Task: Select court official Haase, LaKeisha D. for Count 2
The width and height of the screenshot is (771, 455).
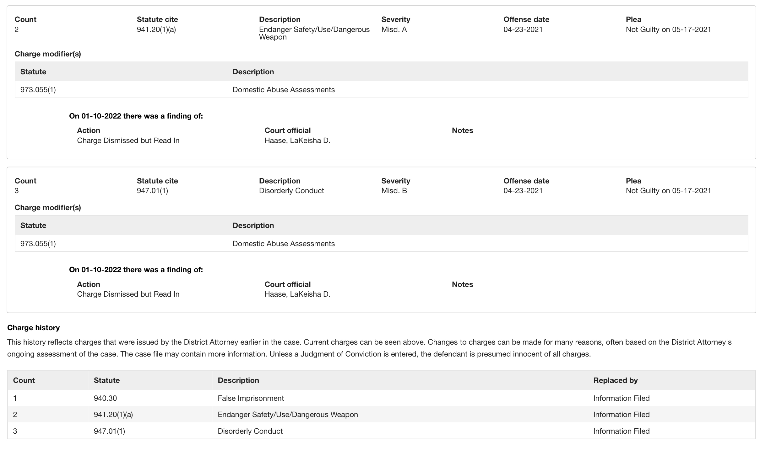Action: (297, 140)
